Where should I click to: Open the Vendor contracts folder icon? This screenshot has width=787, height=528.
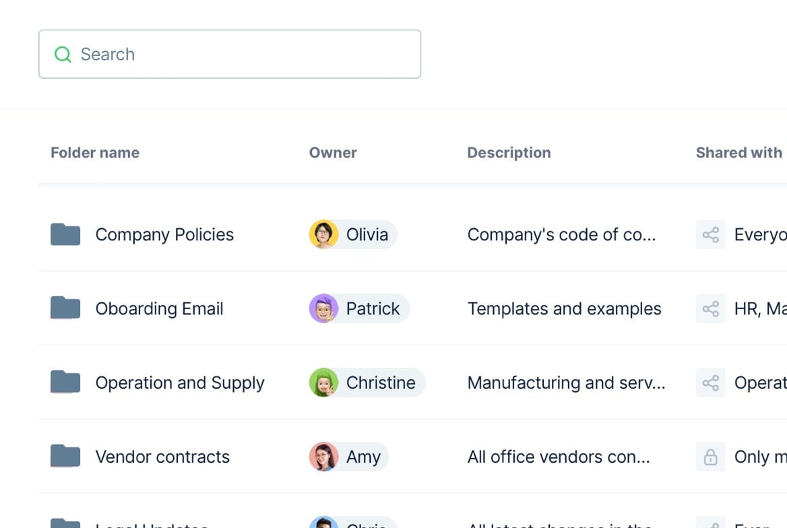tap(65, 457)
